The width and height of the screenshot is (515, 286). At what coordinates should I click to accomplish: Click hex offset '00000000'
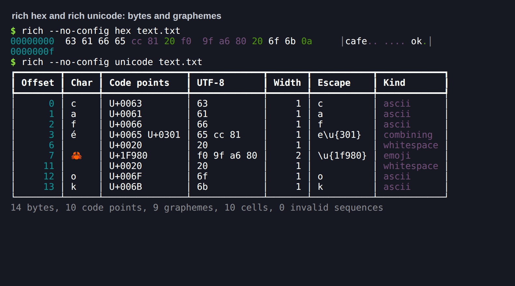[x=32, y=41]
